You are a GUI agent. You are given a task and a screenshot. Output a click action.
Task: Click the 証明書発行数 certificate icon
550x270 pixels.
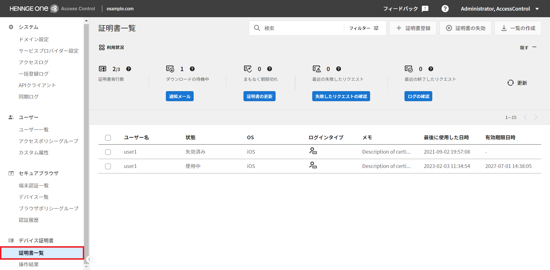click(103, 69)
